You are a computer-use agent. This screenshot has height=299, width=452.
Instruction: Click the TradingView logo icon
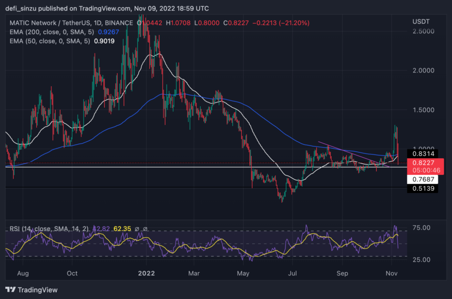click(x=11, y=290)
